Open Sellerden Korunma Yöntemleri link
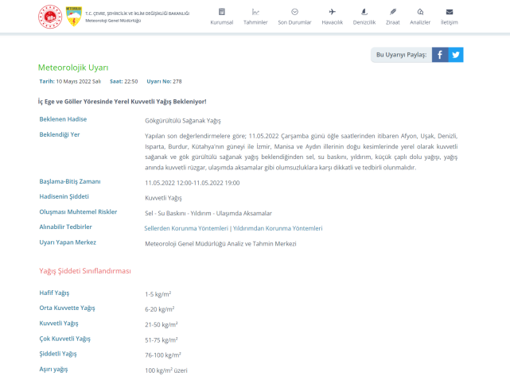Image resolution: width=510 pixels, height=380 pixels. coord(185,228)
